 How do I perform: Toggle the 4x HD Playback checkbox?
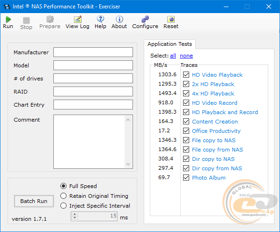coord(186,93)
